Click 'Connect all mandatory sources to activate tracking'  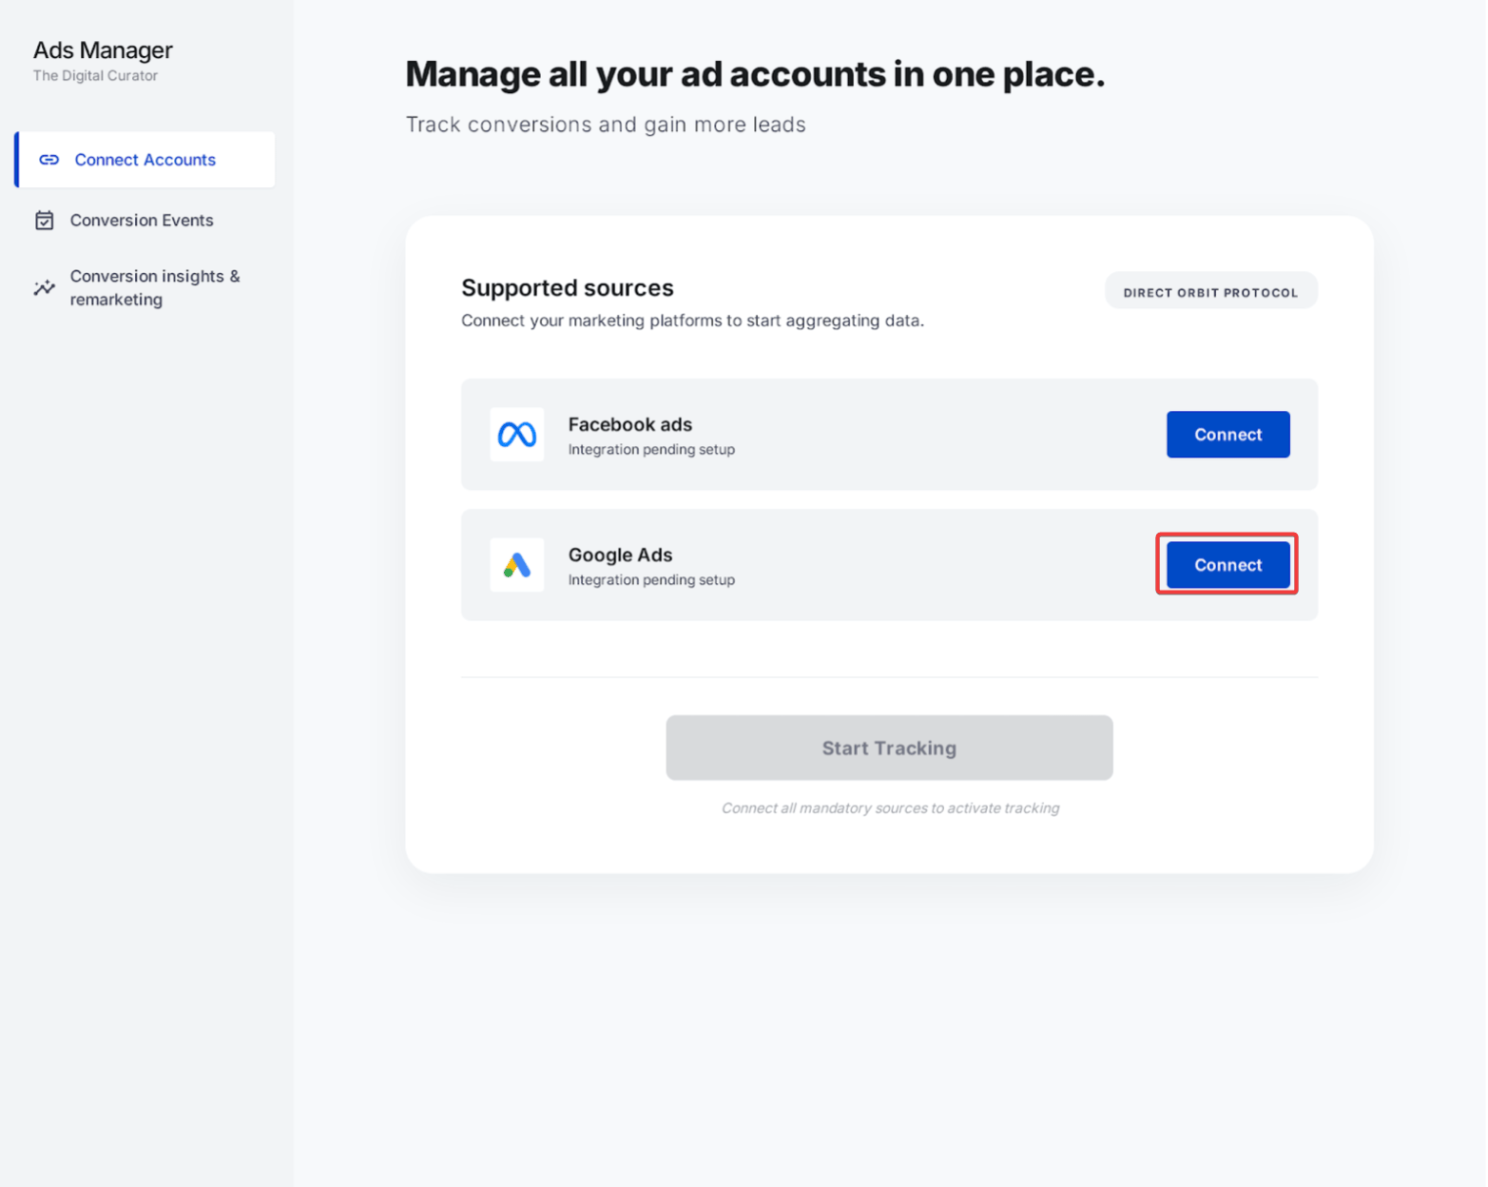[x=890, y=808]
